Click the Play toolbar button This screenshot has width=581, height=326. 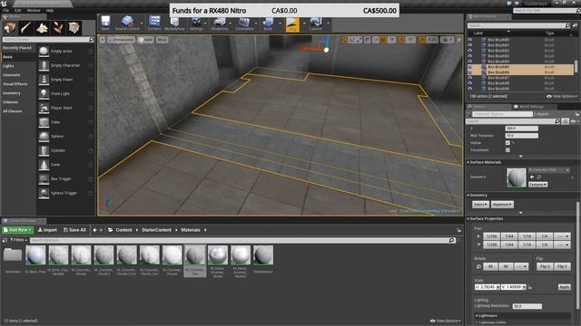(x=292, y=24)
